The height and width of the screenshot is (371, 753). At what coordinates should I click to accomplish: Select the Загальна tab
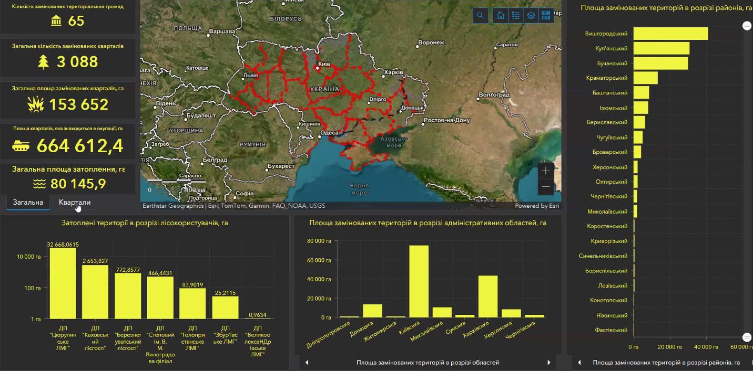coord(28,203)
